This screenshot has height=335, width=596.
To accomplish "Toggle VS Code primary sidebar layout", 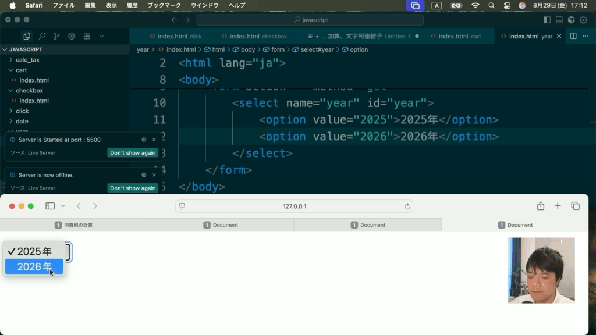I will pyautogui.click(x=547, y=20).
